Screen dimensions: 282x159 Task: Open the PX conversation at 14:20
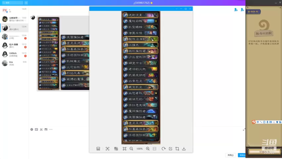click(14, 10)
